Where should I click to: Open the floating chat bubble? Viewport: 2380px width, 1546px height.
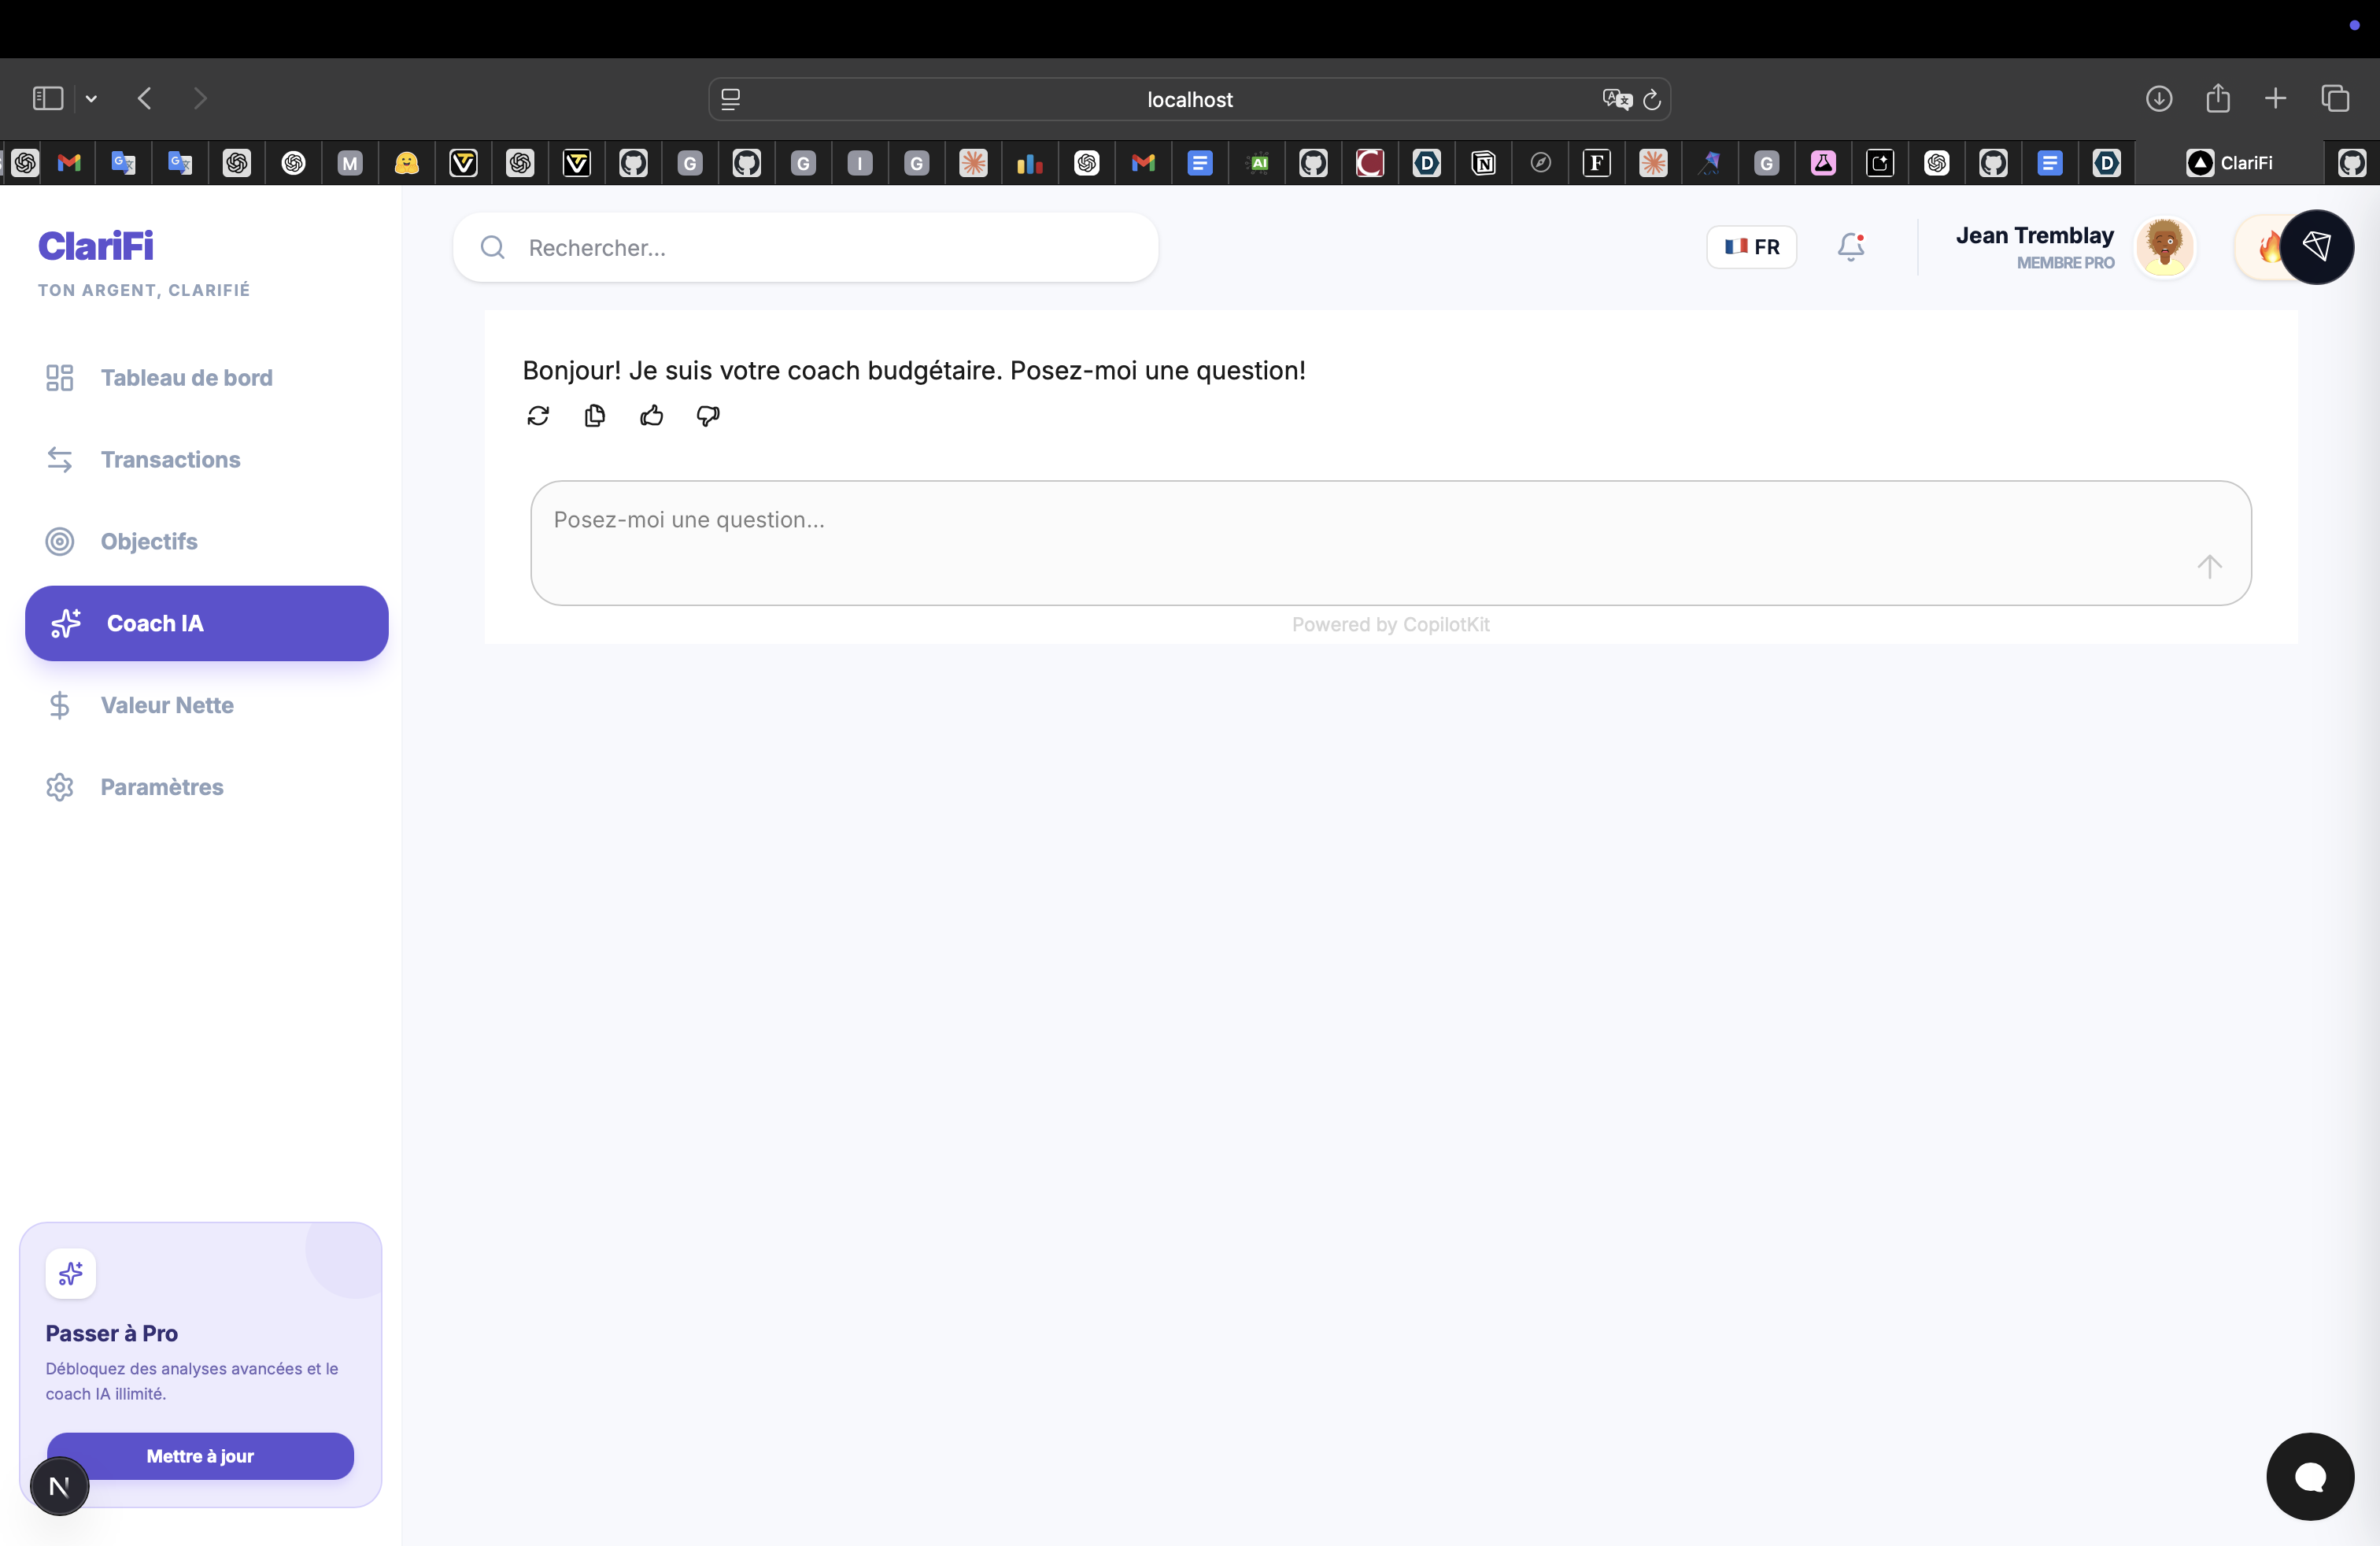(2309, 1476)
